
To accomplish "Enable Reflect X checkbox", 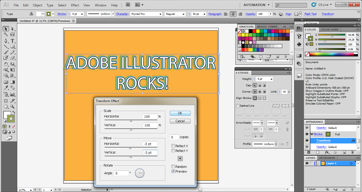I will coord(173,146).
